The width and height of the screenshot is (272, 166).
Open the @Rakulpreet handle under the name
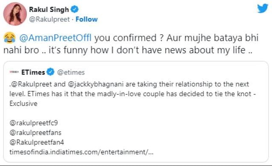(50, 20)
